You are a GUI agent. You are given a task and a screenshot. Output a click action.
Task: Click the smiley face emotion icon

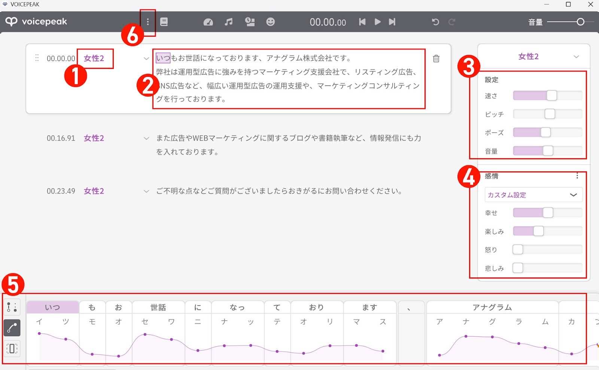click(x=270, y=22)
